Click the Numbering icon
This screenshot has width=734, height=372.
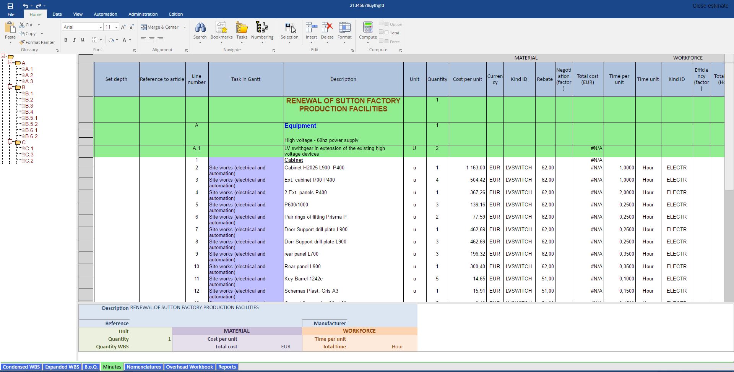pyautogui.click(x=262, y=28)
